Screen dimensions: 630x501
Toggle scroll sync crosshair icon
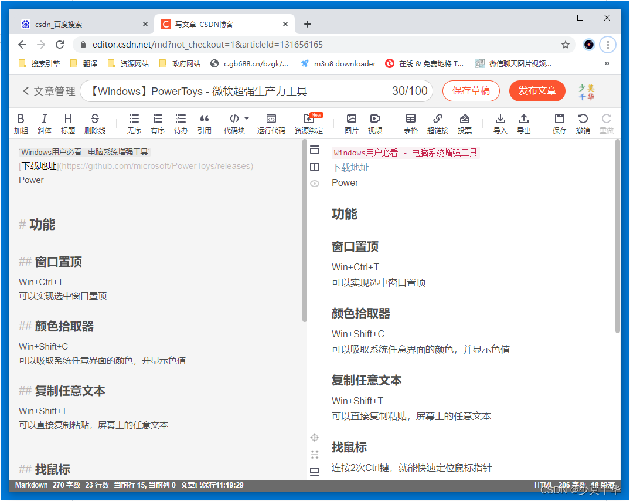click(x=315, y=438)
